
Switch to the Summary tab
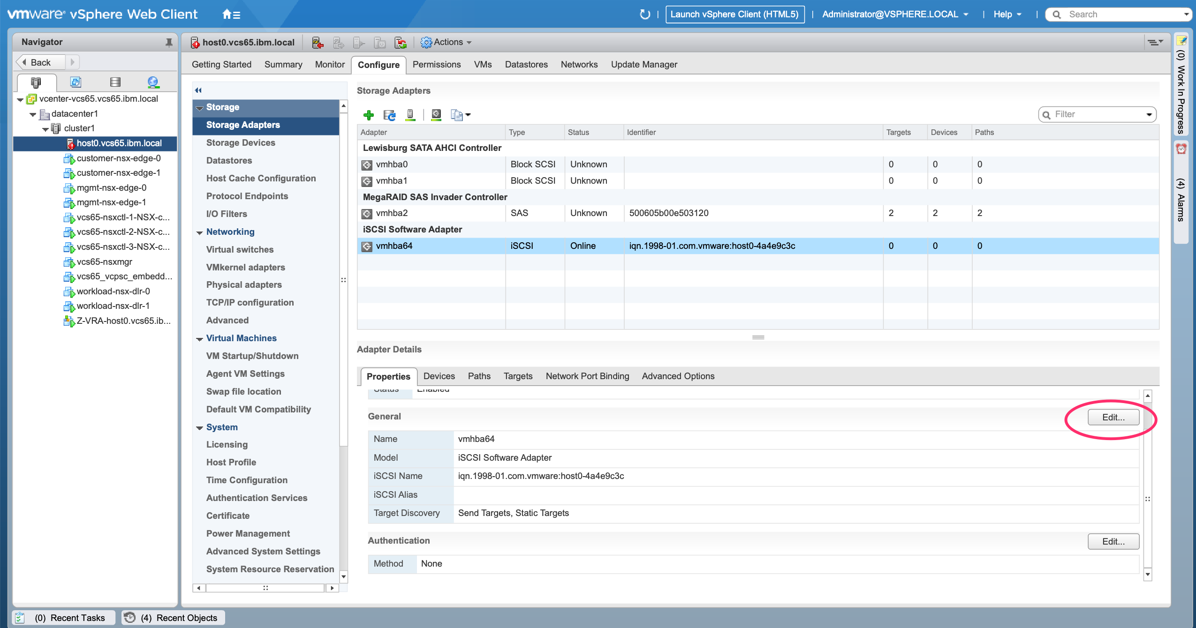(x=283, y=65)
